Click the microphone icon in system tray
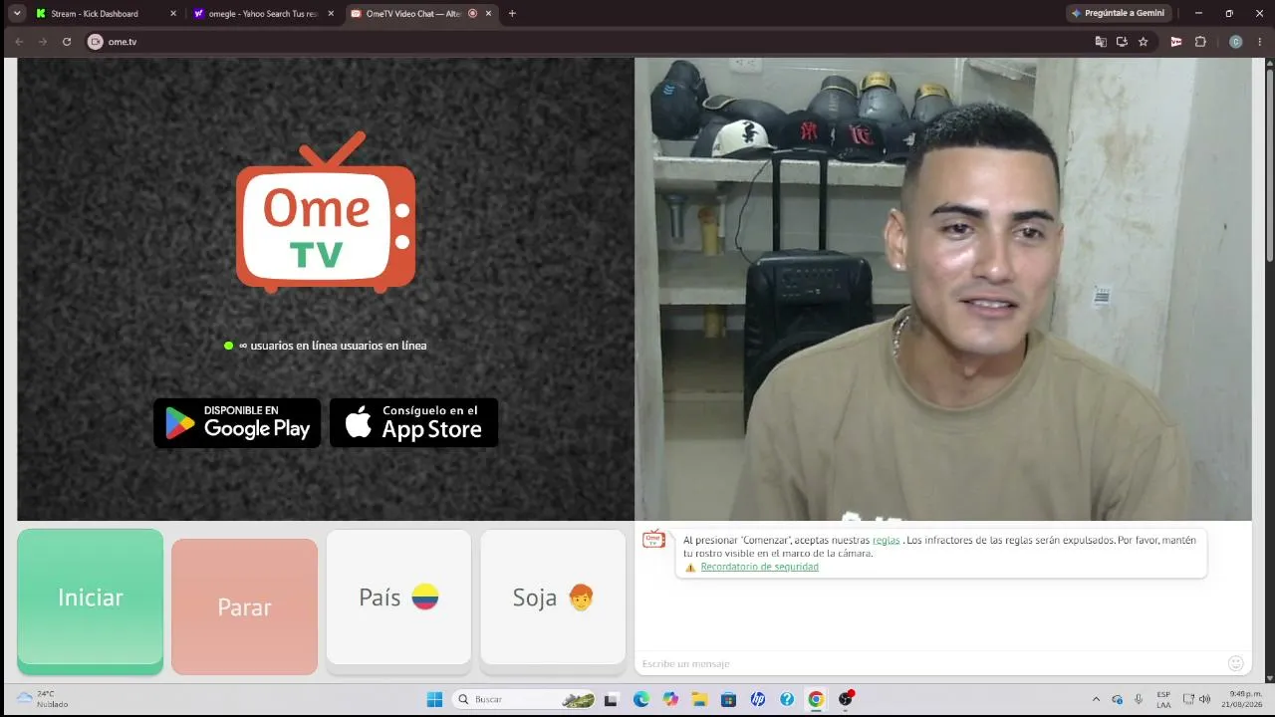 tap(1139, 699)
